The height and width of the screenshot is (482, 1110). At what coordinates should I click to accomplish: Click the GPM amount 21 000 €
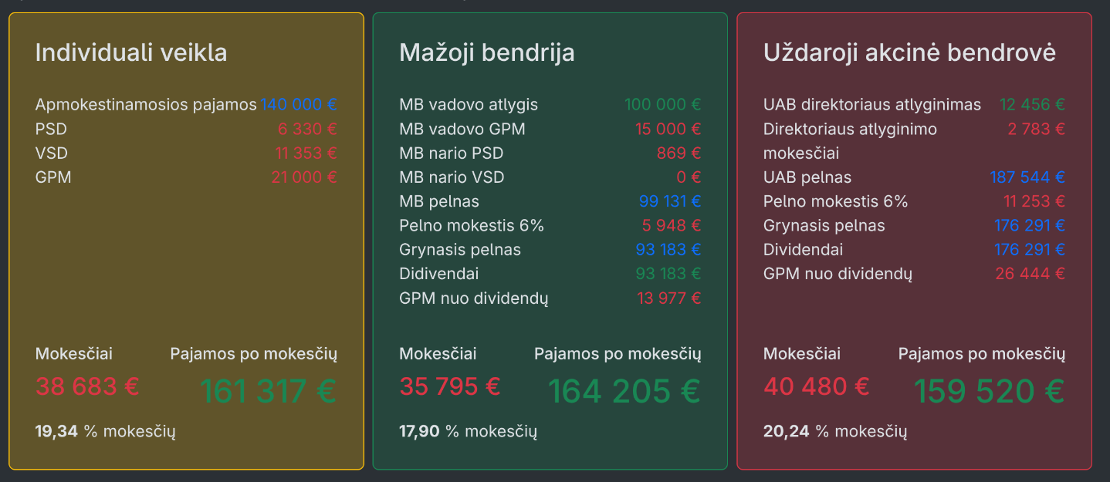tap(304, 177)
